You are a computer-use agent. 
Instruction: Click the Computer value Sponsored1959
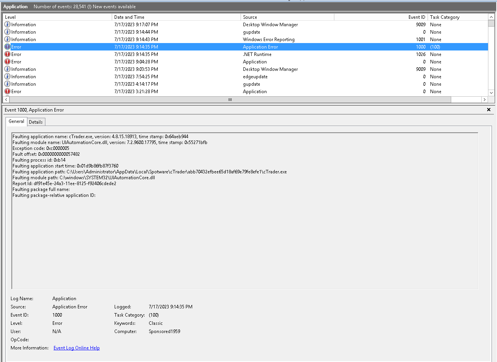pyautogui.click(x=164, y=331)
